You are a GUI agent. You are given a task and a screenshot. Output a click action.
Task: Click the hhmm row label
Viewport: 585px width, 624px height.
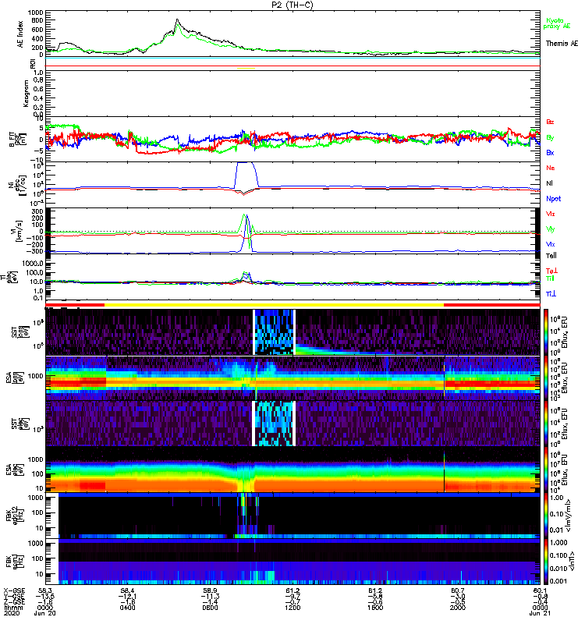[x=13, y=608]
